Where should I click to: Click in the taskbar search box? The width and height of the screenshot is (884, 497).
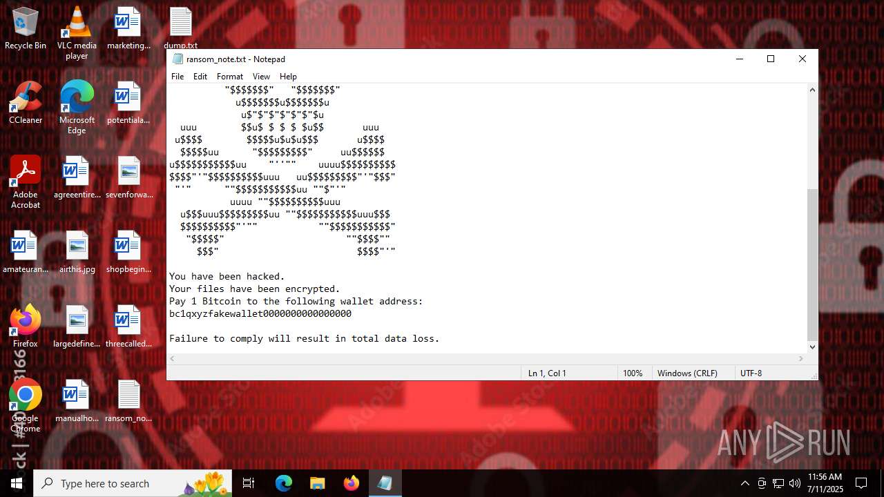pyautogui.click(x=133, y=483)
